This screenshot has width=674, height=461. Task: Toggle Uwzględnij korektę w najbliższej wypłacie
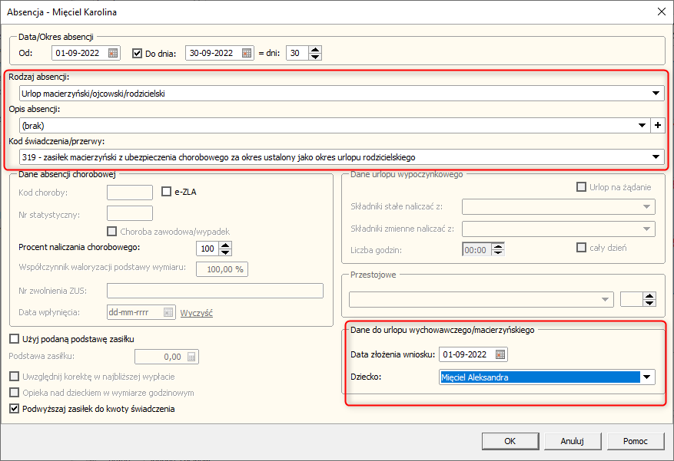point(14,377)
